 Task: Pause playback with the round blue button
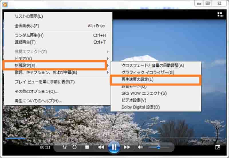114,147
